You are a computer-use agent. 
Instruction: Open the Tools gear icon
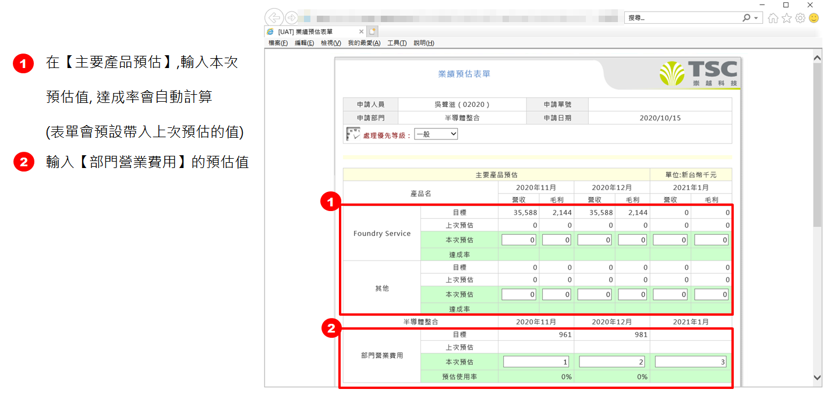click(x=800, y=18)
